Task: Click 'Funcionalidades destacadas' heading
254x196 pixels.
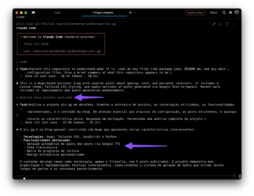Action: [47, 140]
